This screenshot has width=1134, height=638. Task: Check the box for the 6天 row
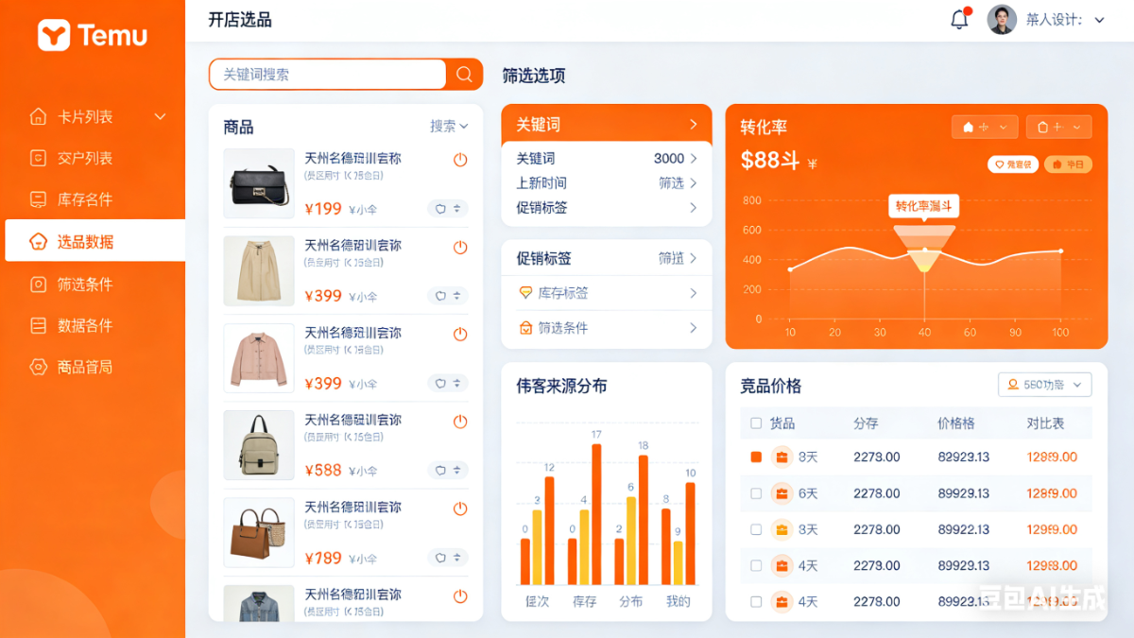pyautogui.click(x=755, y=493)
